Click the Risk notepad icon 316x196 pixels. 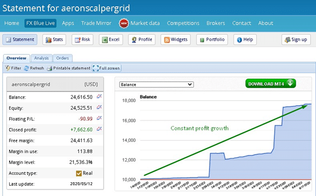pos(77,40)
